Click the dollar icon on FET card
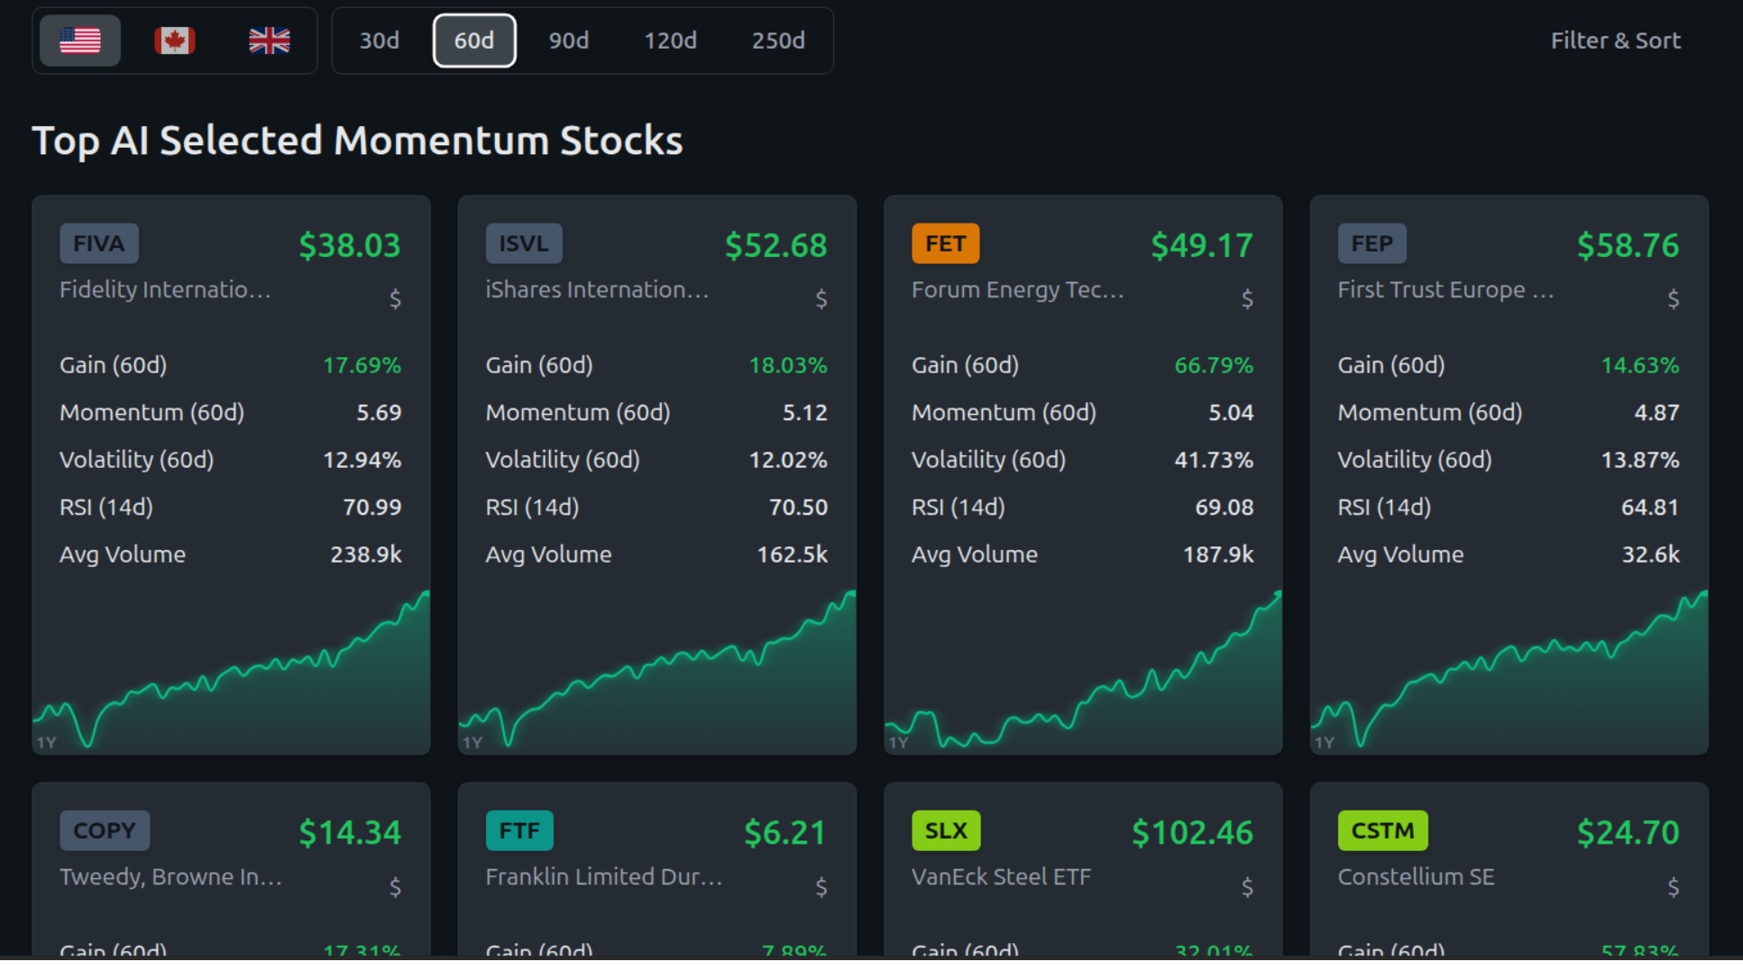 pyautogui.click(x=1247, y=298)
